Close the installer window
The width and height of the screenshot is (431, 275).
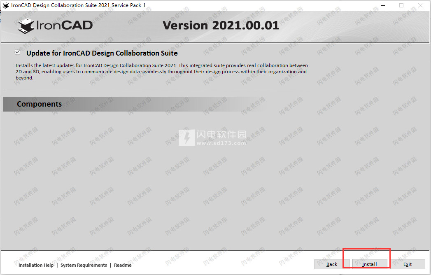(x=420, y=5)
